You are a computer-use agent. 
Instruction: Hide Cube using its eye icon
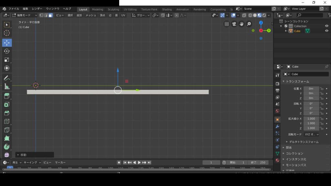tap(326, 31)
